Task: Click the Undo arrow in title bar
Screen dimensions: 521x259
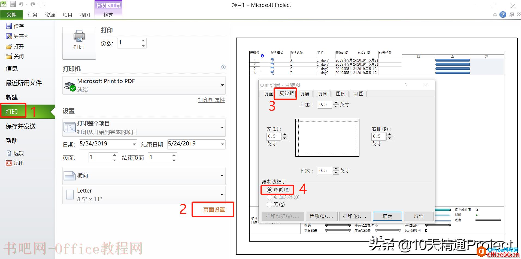Action: (x=21, y=4)
